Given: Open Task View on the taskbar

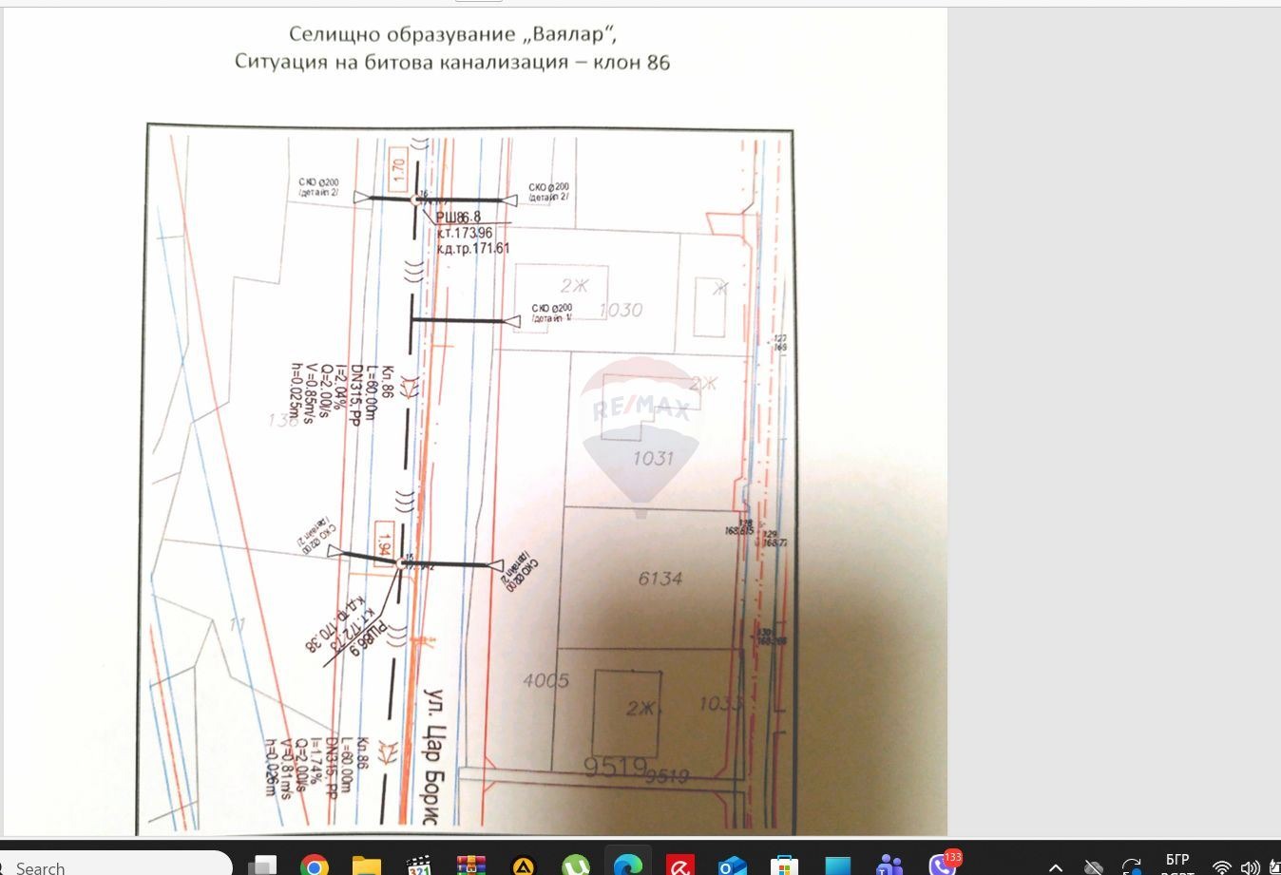Looking at the screenshot, I should 262,865.
